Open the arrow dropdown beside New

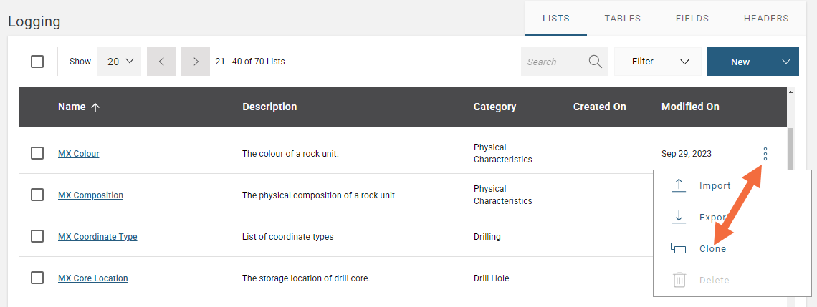point(785,62)
